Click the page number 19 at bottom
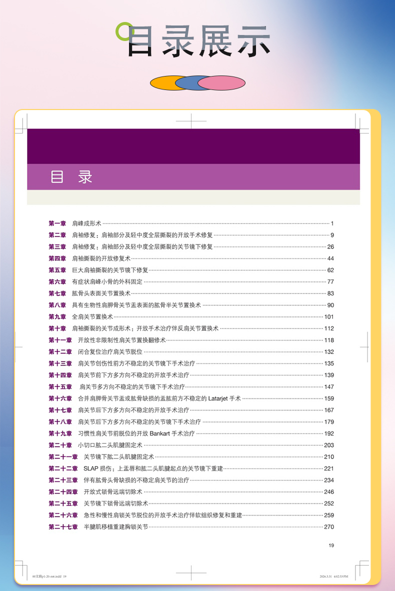 (331, 545)
